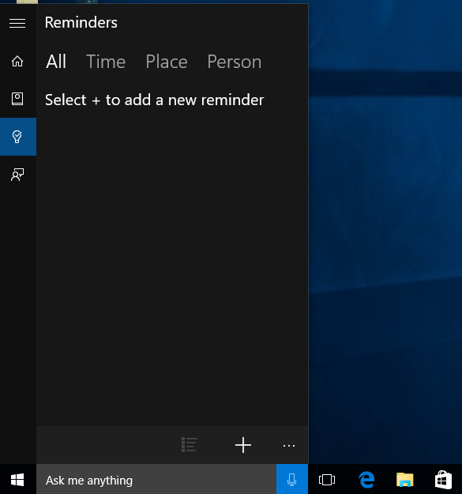Expand the Cortana hamburger menu

(x=17, y=23)
